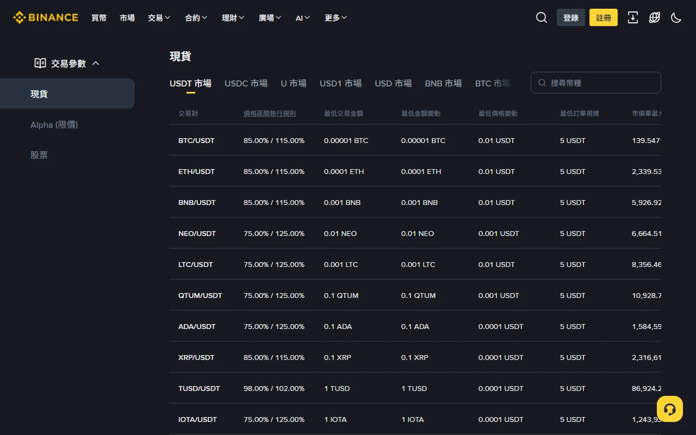Open the search magnifier icon in header
Image resolution: width=696 pixels, height=435 pixels.
tap(542, 17)
